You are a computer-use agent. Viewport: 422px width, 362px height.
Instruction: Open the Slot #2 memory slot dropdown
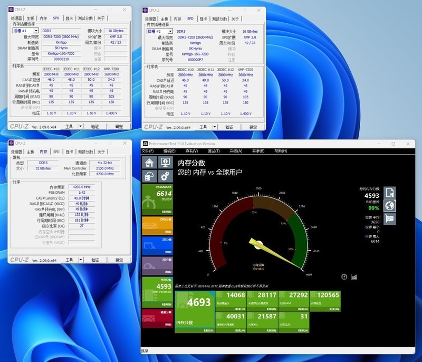[x=159, y=31]
